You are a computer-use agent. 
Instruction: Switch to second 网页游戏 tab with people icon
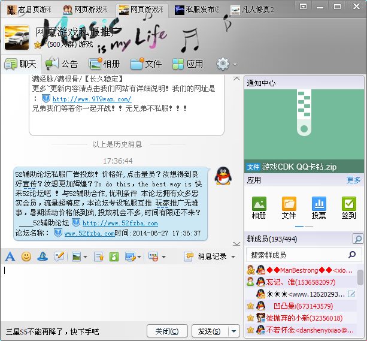click(85, 10)
